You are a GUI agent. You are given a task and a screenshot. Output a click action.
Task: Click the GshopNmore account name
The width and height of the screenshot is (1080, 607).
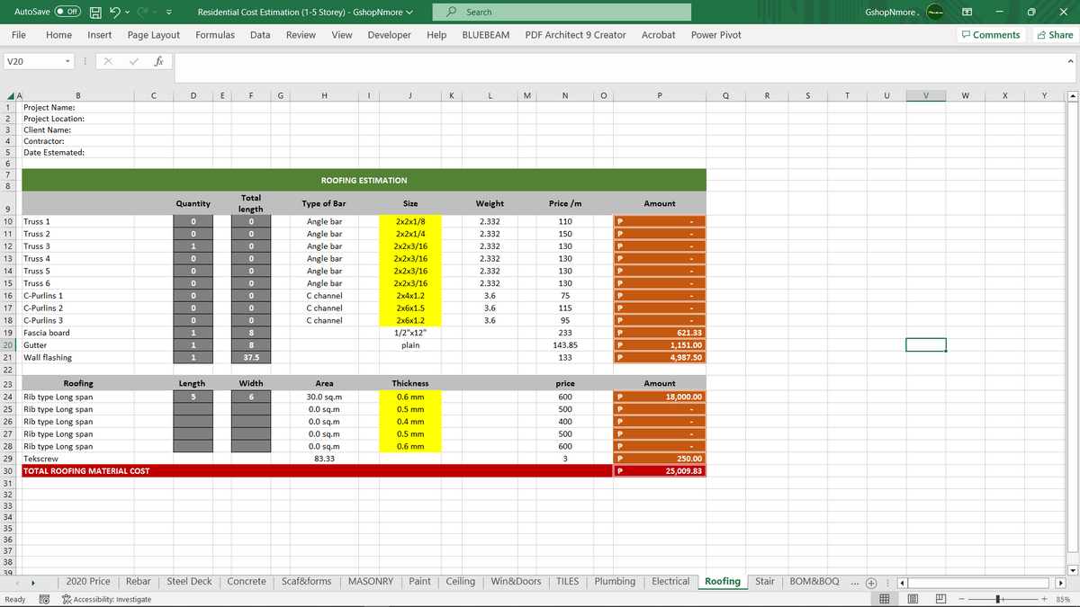891,13
